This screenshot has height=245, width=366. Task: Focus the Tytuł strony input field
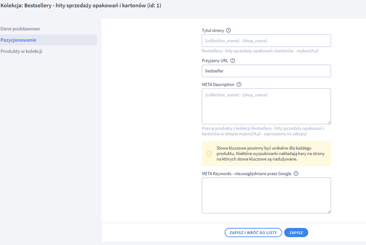[x=266, y=41]
